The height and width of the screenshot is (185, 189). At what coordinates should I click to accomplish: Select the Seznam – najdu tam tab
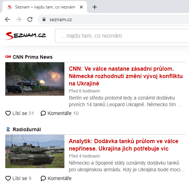pos(45,7)
